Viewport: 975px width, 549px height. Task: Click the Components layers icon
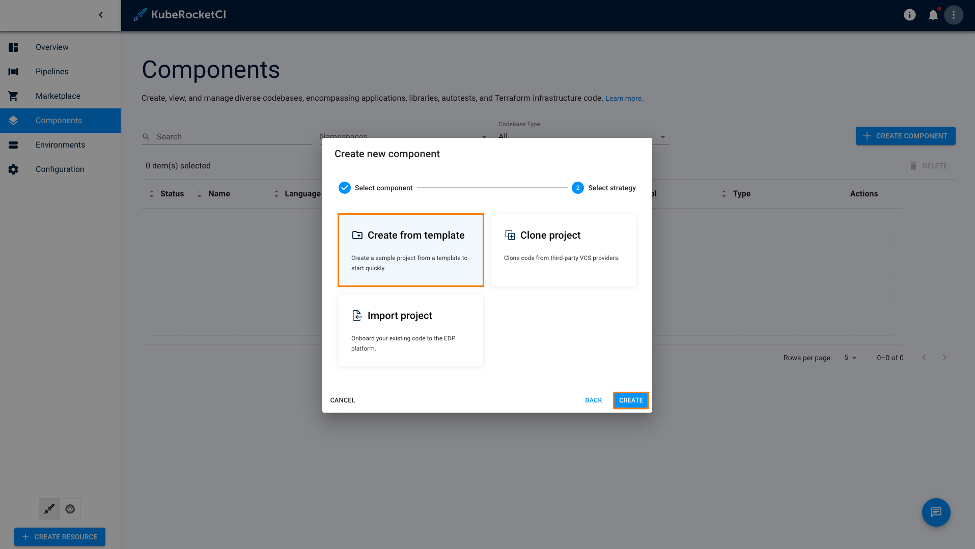tap(13, 120)
